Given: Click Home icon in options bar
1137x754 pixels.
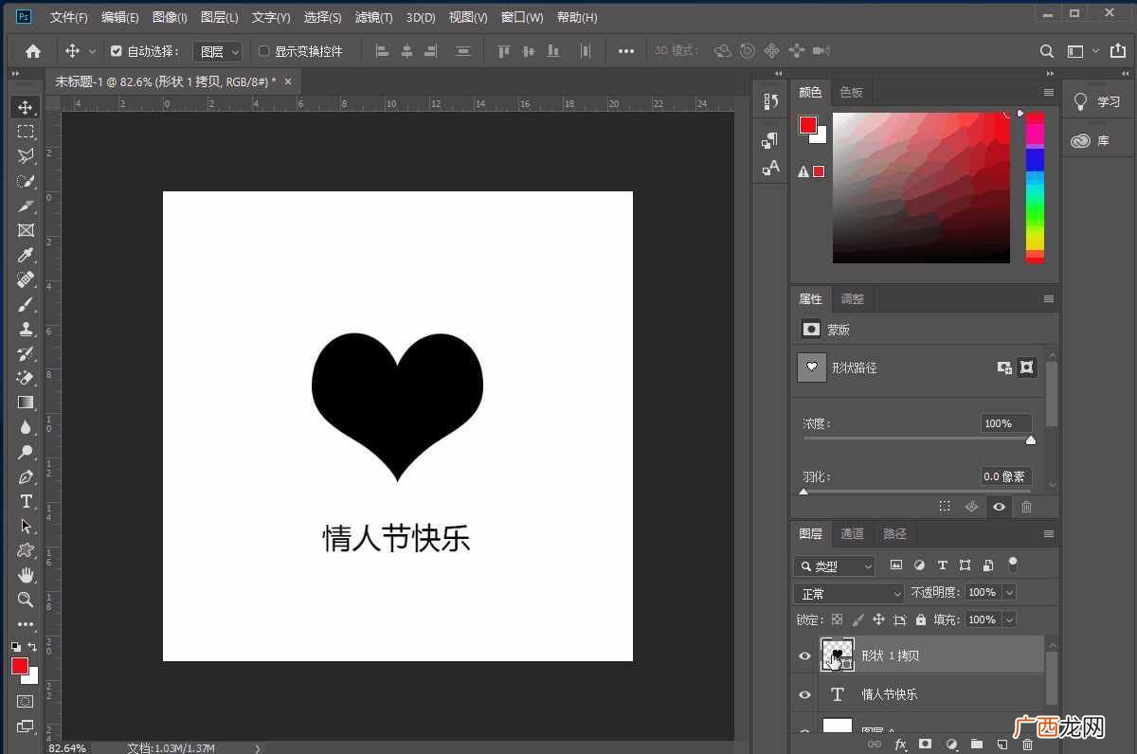Looking at the screenshot, I should coord(33,51).
